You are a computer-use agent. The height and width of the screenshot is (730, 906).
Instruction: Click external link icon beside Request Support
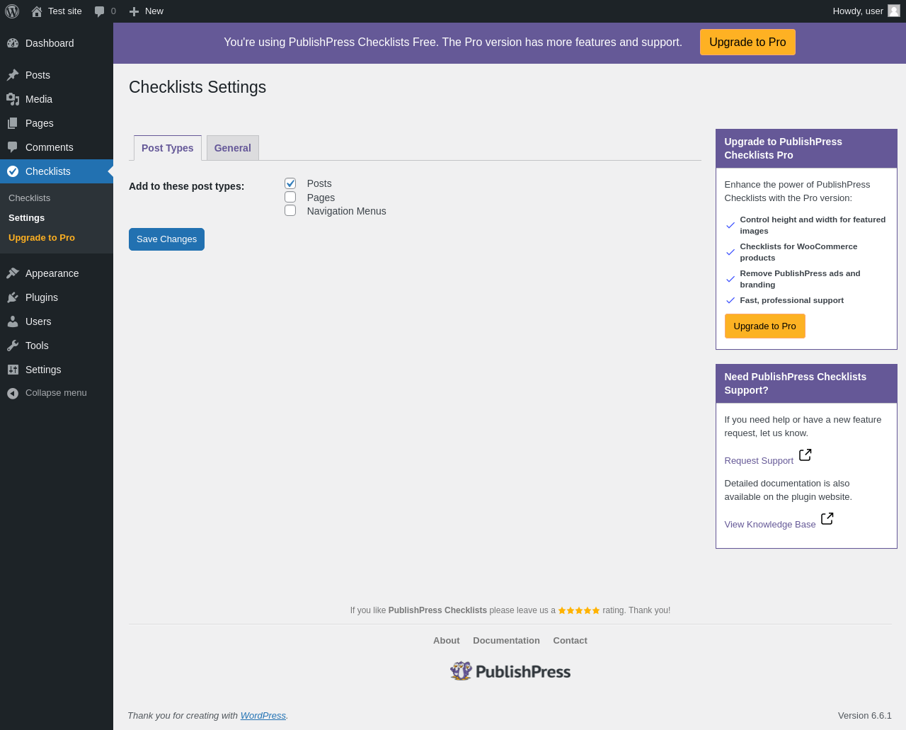point(805,455)
